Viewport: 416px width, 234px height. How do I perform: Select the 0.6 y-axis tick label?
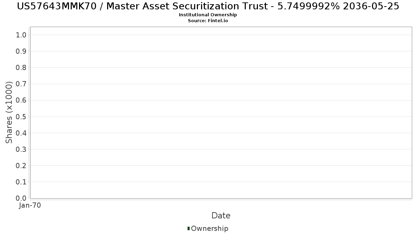[21, 100]
